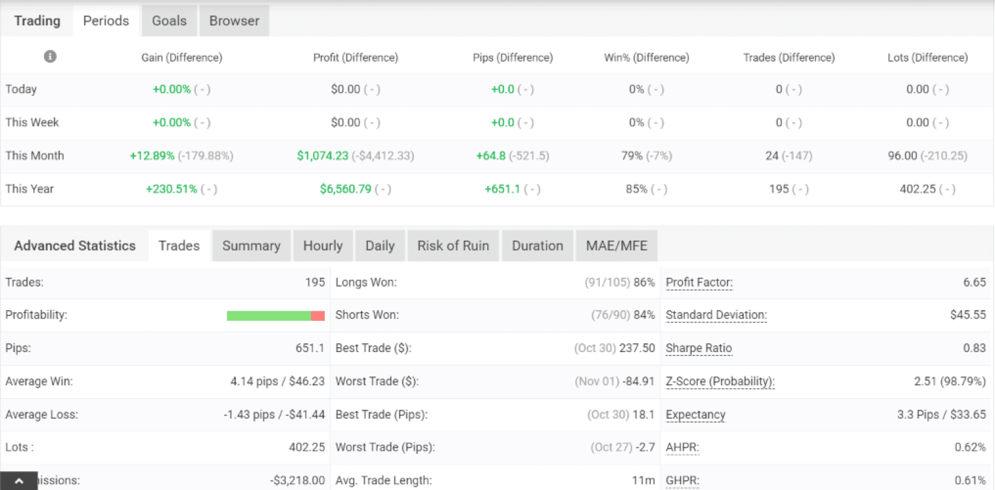Click the GHPR link
The width and height of the screenshot is (995, 490).
click(x=682, y=480)
